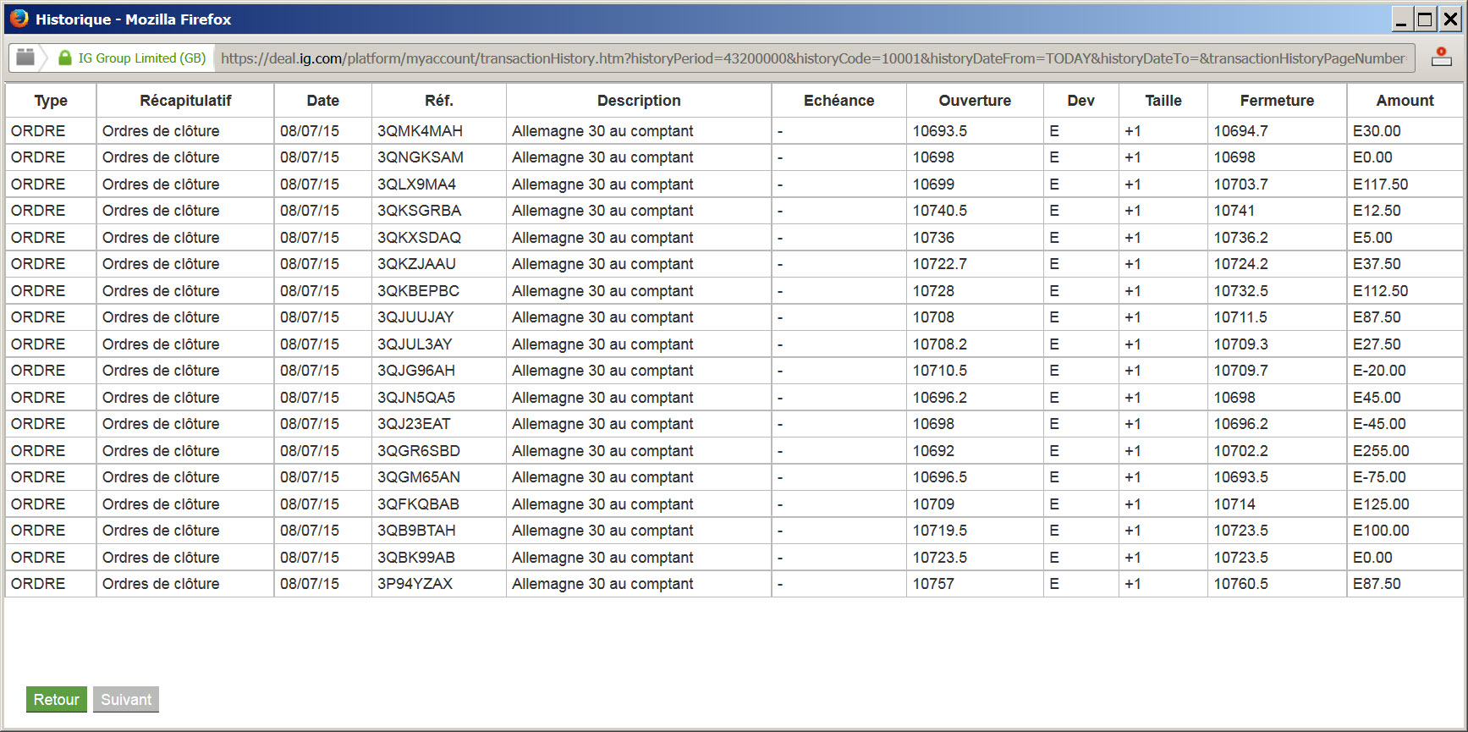Click amount E37.50
The image size is (1468, 732).
click(1377, 264)
